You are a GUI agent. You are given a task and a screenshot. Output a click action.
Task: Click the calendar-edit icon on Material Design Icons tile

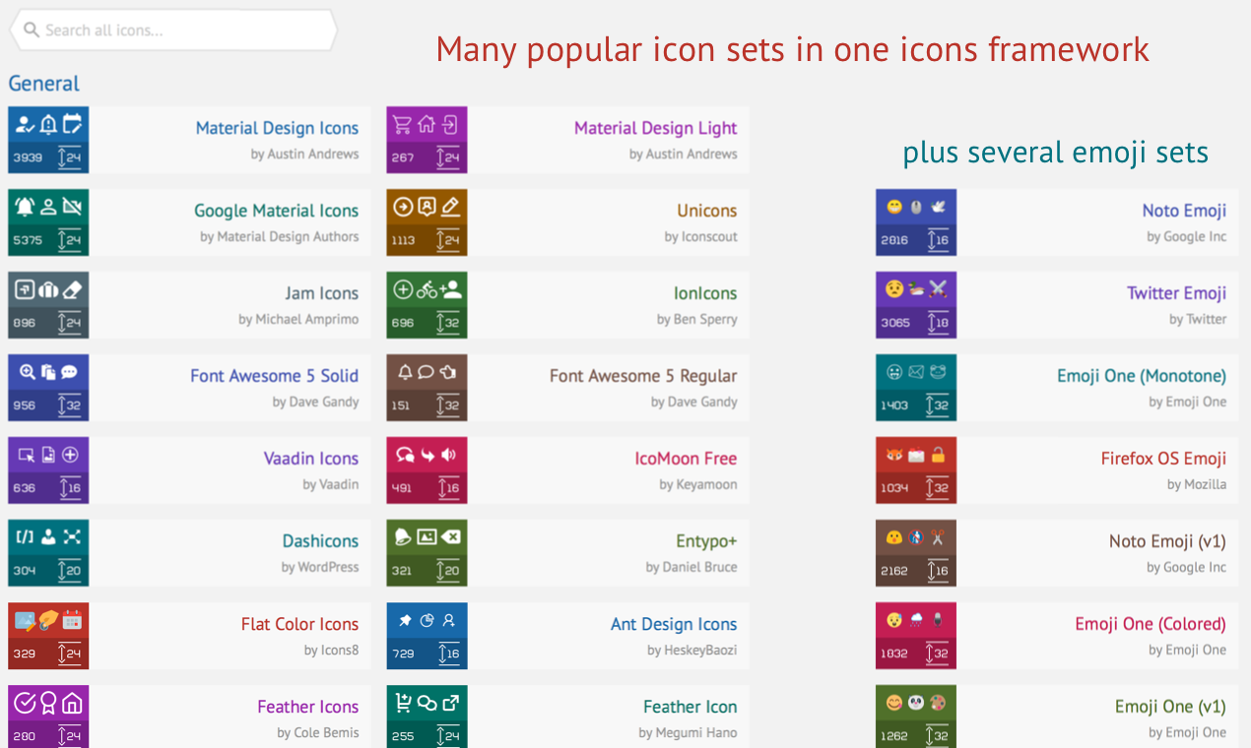pyautogui.click(x=73, y=124)
